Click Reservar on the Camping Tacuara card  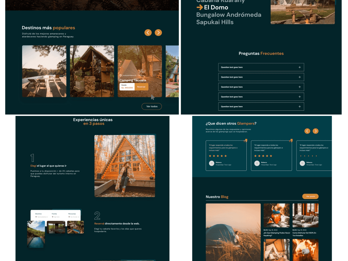click(141, 87)
